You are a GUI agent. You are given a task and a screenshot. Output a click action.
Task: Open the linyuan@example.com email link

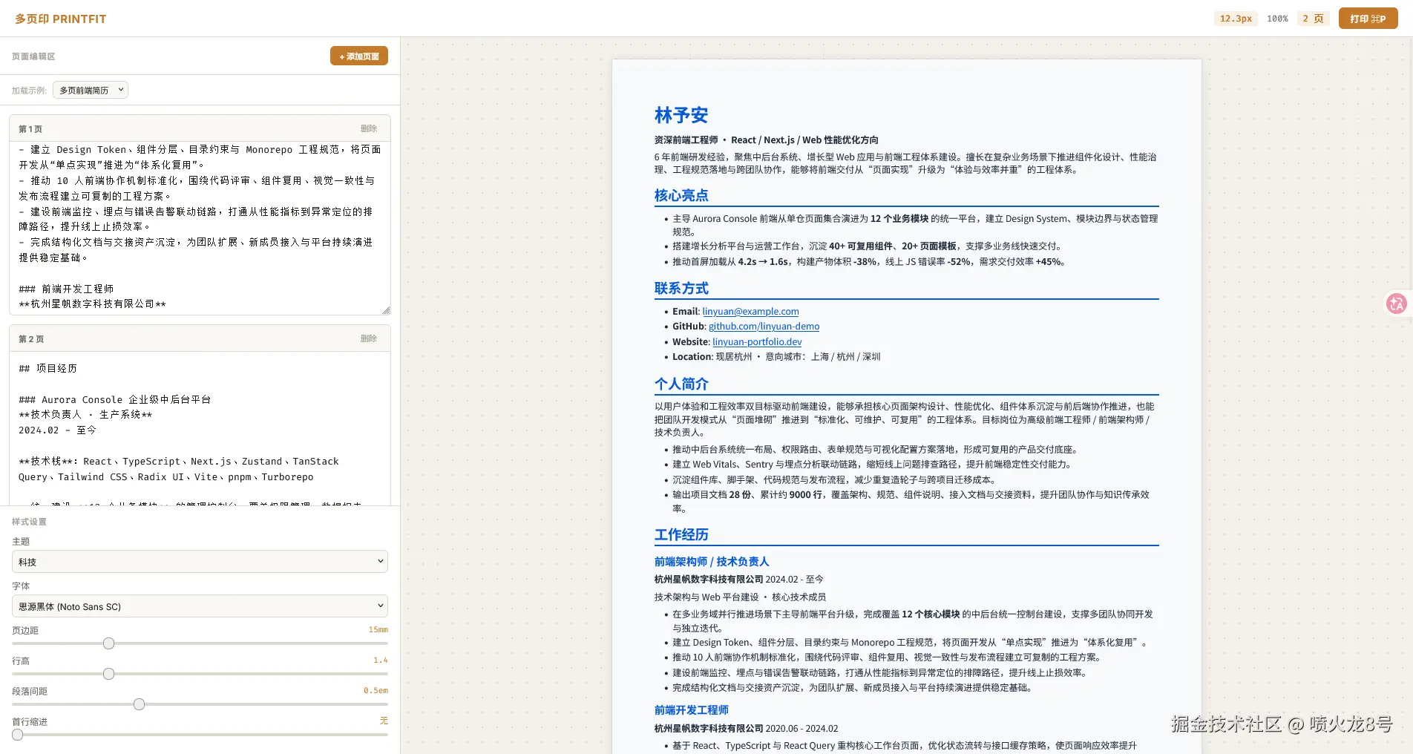[750, 311]
